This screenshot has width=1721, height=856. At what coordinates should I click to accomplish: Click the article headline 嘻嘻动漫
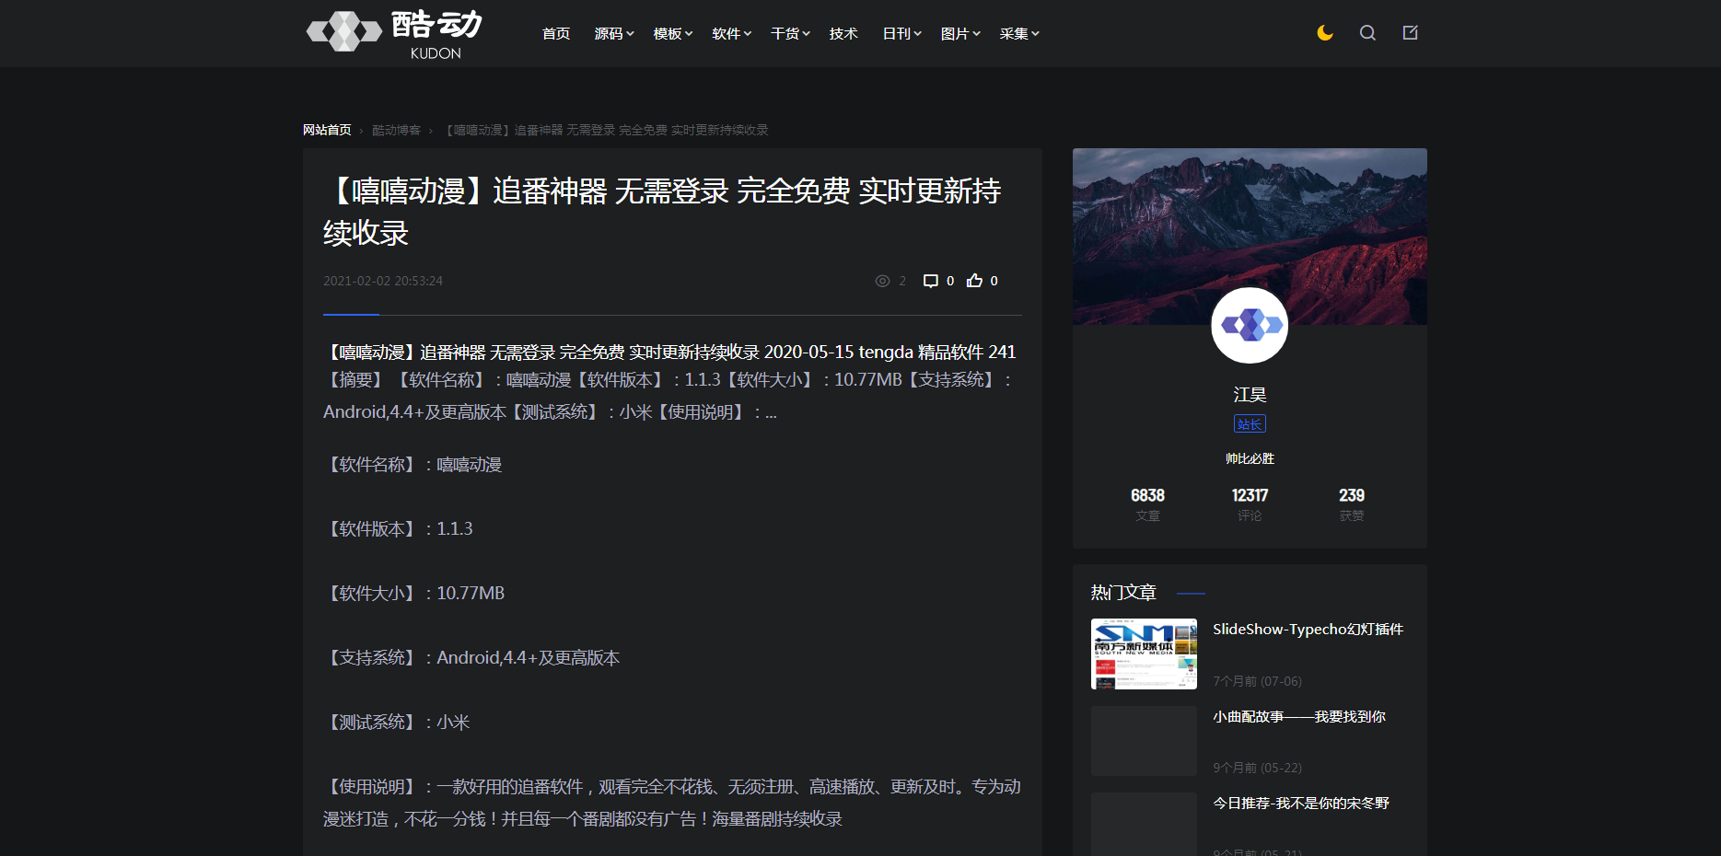(x=662, y=212)
